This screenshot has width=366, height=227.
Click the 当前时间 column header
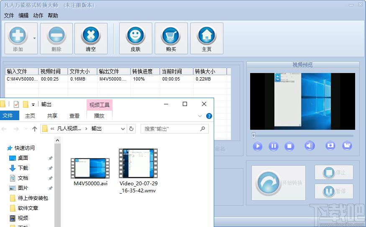177,71
